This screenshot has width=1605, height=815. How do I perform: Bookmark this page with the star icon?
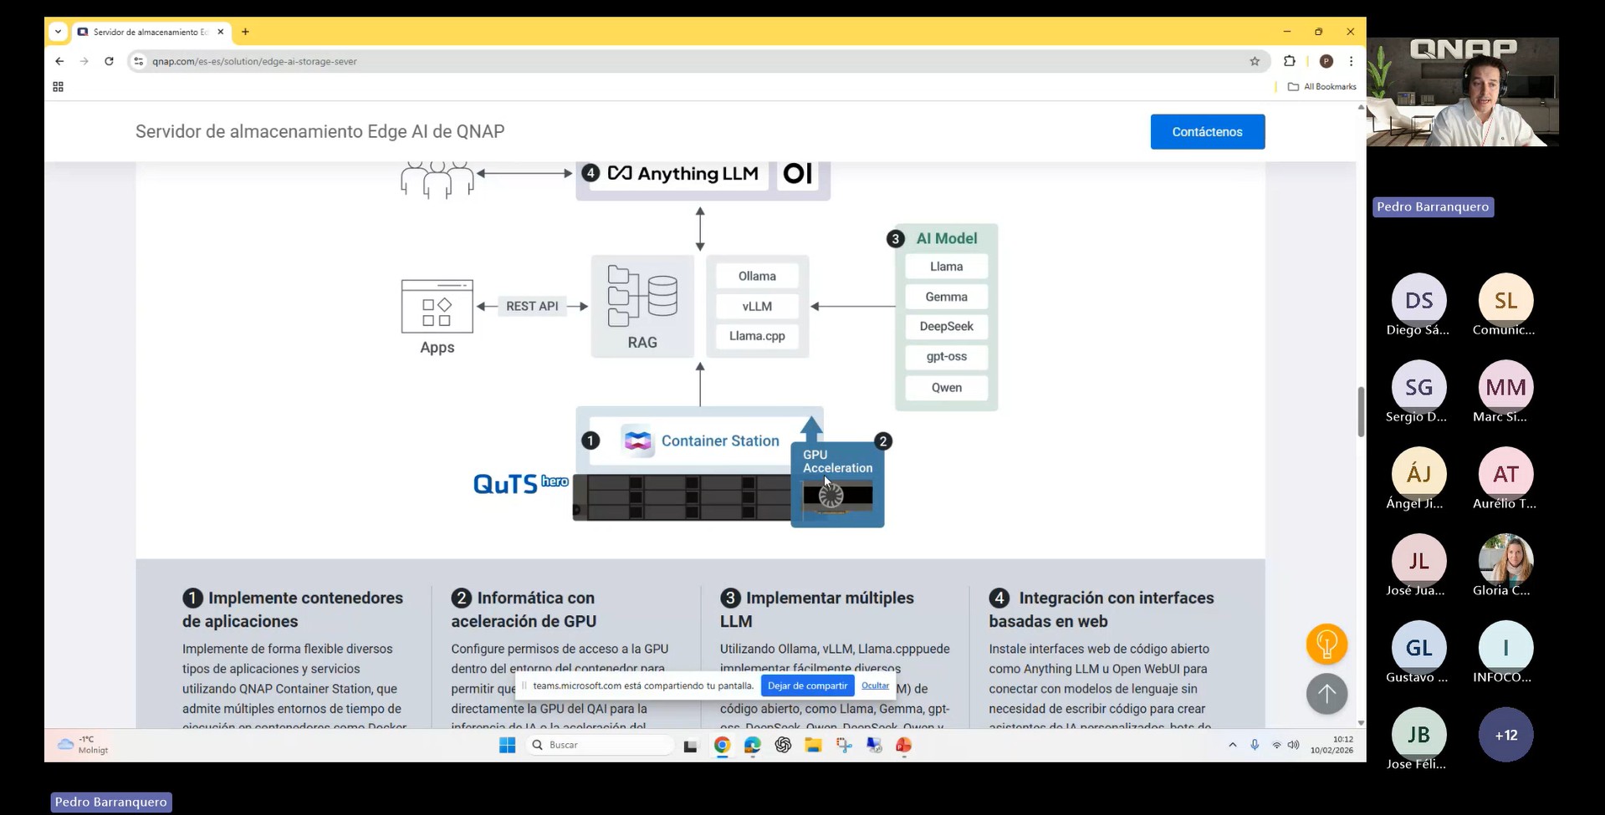coord(1255,61)
